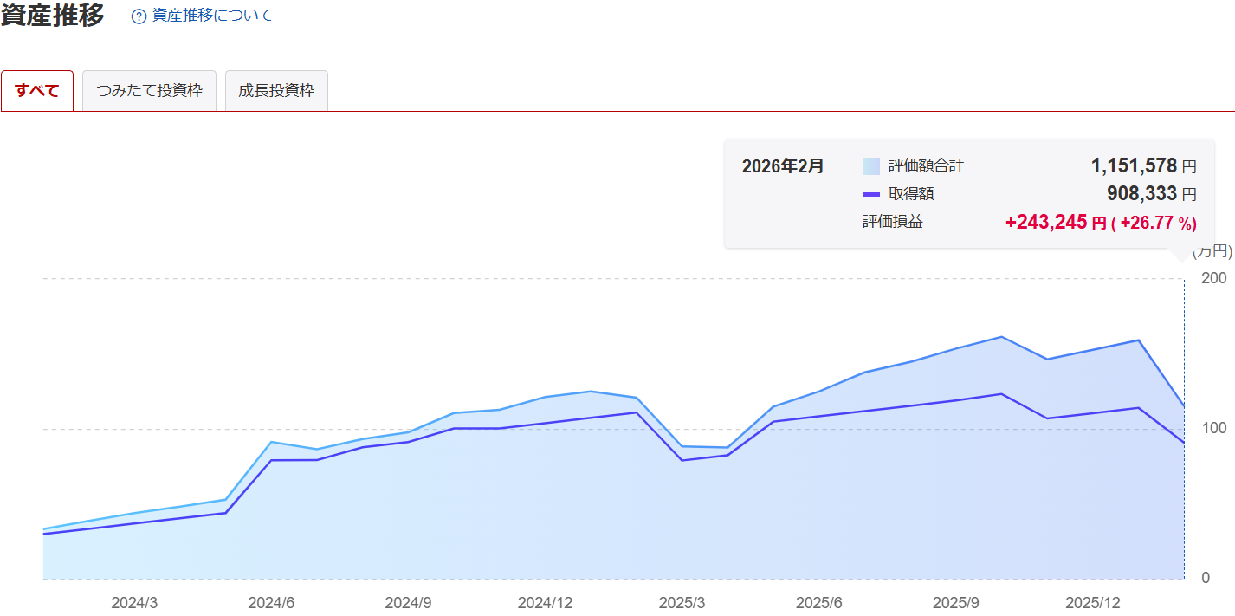Viewport: 1235px width, 616px height.
Task: Select the すべて tab
Action: coord(37,91)
